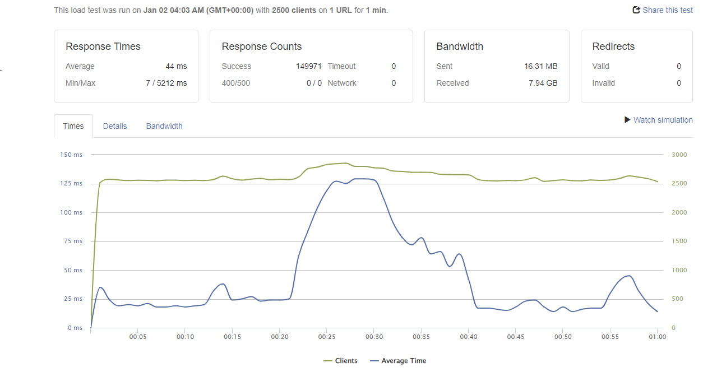Click the 01:00 time axis label
This screenshot has width=717, height=372.
point(657,337)
